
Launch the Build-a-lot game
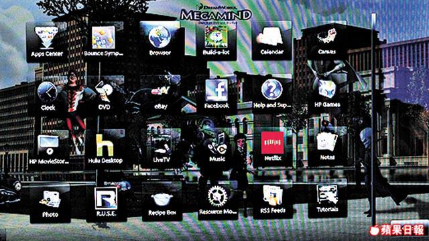click(x=216, y=41)
